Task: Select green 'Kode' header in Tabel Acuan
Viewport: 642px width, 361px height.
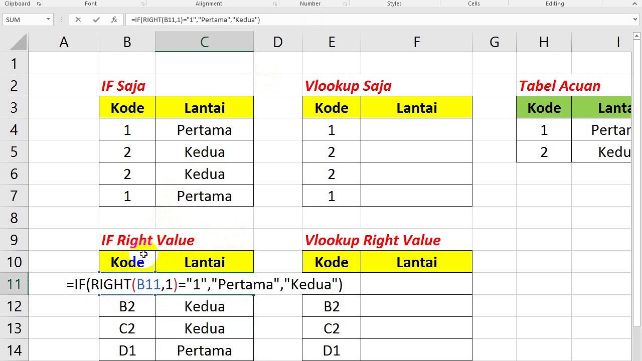Action: point(544,108)
